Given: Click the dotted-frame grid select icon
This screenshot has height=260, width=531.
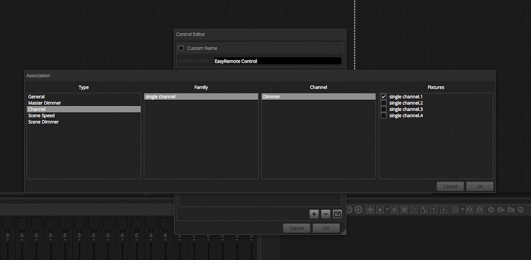Looking at the screenshot, I should coord(394,210).
